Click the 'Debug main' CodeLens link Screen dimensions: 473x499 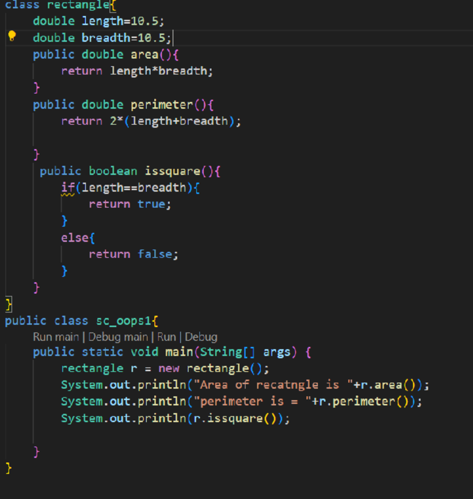pyautogui.click(x=118, y=337)
